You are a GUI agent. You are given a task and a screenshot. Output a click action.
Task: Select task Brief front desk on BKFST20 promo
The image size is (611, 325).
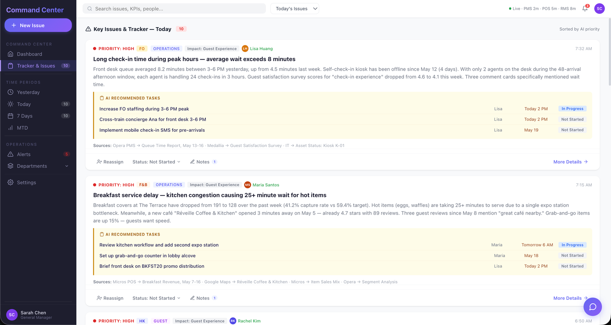click(x=152, y=266)
